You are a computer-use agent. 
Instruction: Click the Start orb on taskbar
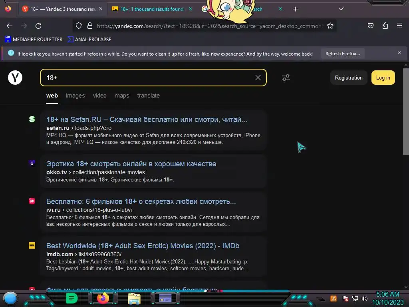[x=10, y=298]
